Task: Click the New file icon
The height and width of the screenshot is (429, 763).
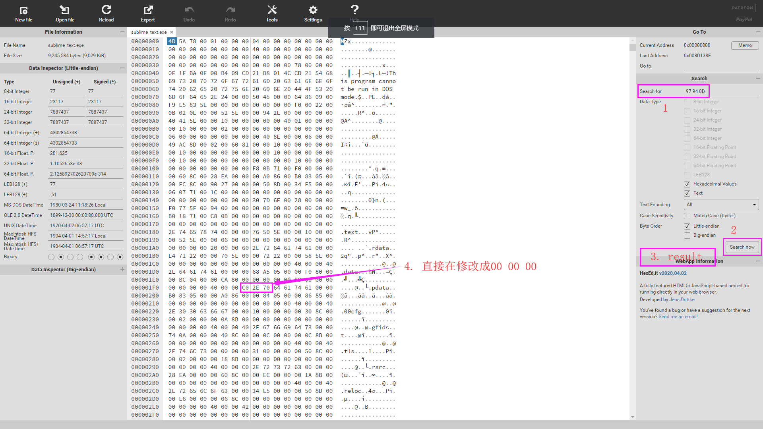Action: [24, 10]
